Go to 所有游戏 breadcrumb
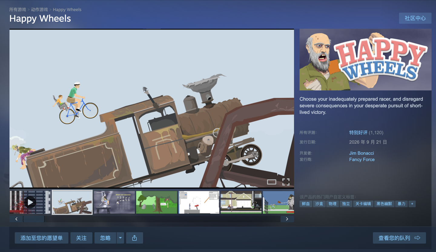Viewport: 436px width, 252px height. click(x=18, y=10)
